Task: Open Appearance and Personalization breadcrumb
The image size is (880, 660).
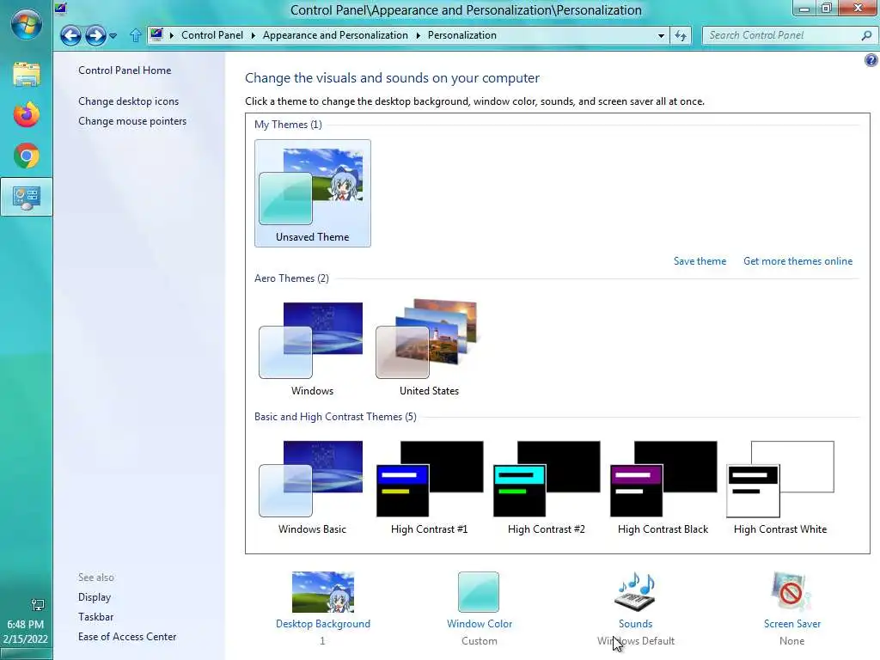Action: (x=335, y=35)
